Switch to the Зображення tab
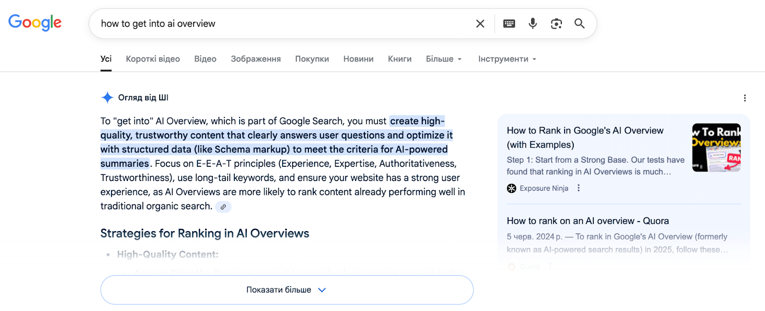 click(256, 59)
